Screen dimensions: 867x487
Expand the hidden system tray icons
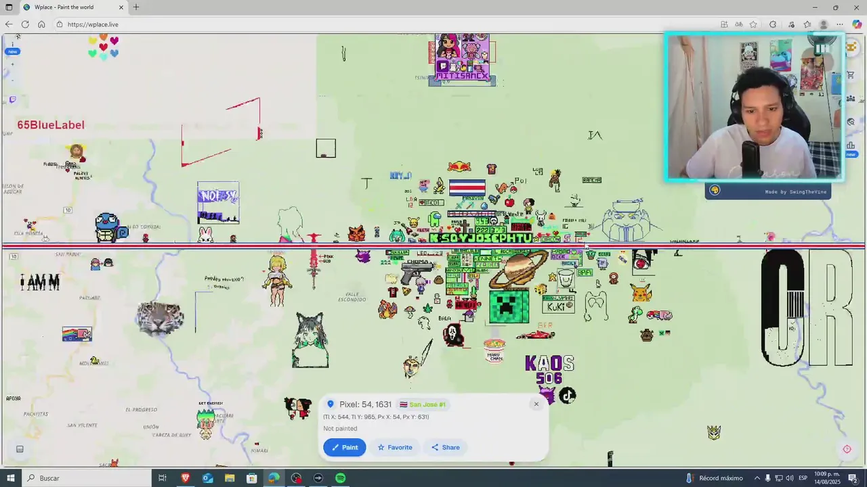(757, 478)
